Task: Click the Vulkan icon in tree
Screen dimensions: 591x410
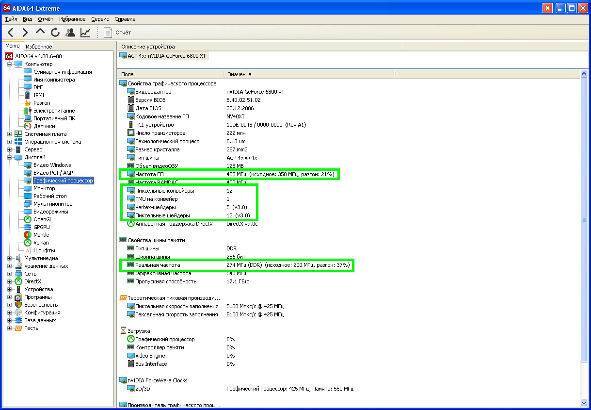Action: pos(28,243)
